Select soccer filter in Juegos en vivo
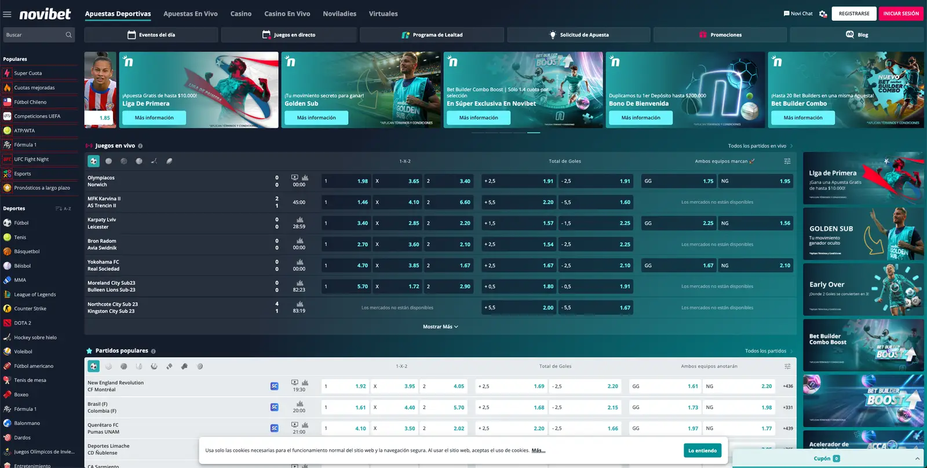 pos(93,161)
